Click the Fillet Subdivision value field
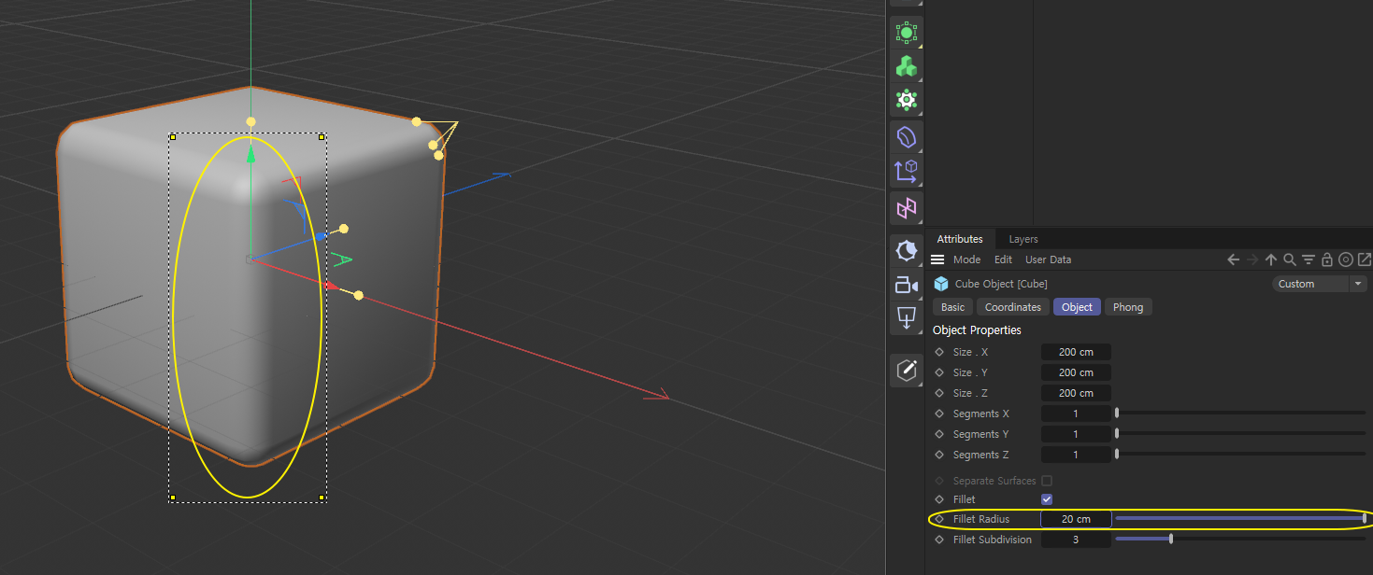The height and width of the screenshot is (575, 1373). pyautogui.click(x=1076, y=540)
